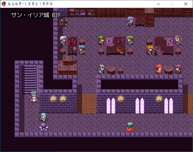Click the red-bandana NPC at the round table

click(159, 69)
